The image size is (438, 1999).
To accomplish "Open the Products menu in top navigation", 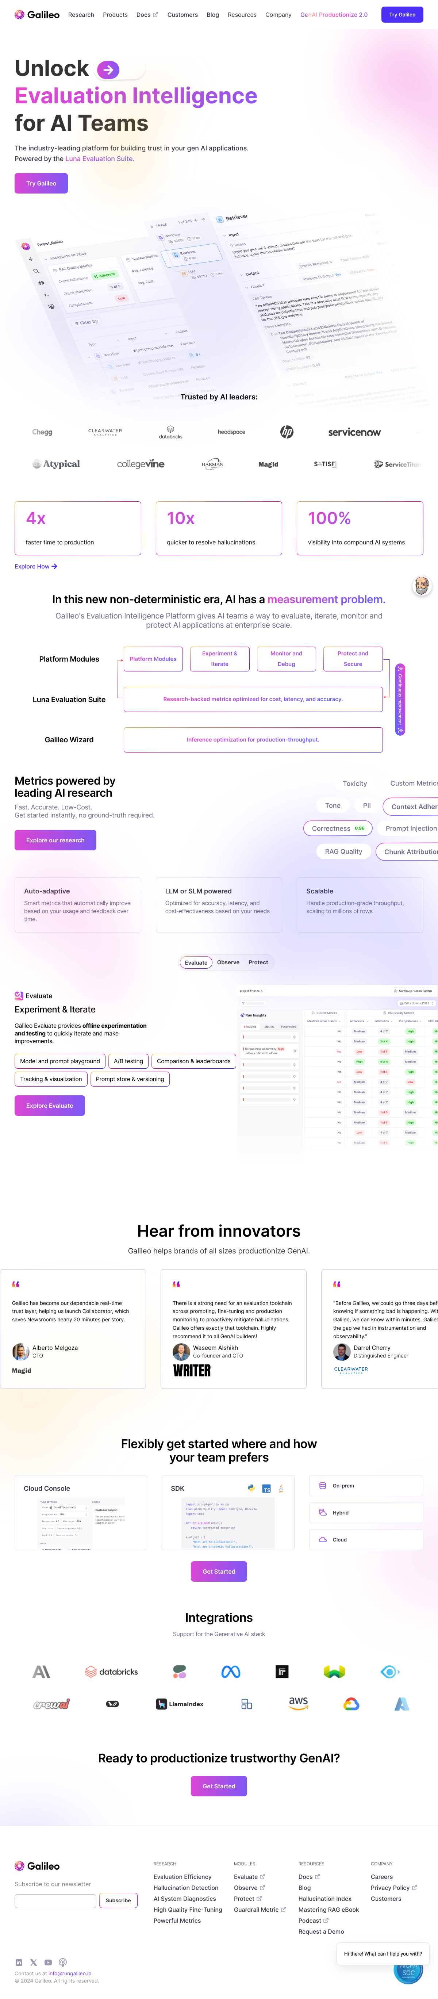I will pos(115,15).
